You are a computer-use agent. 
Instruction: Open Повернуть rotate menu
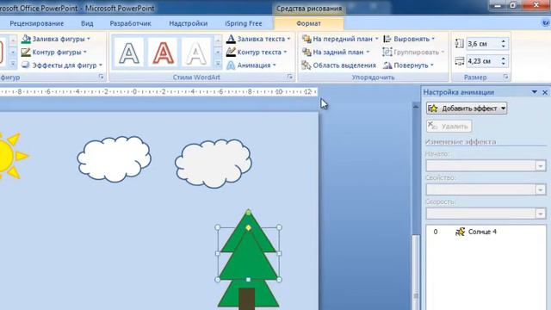click(408, 65)
